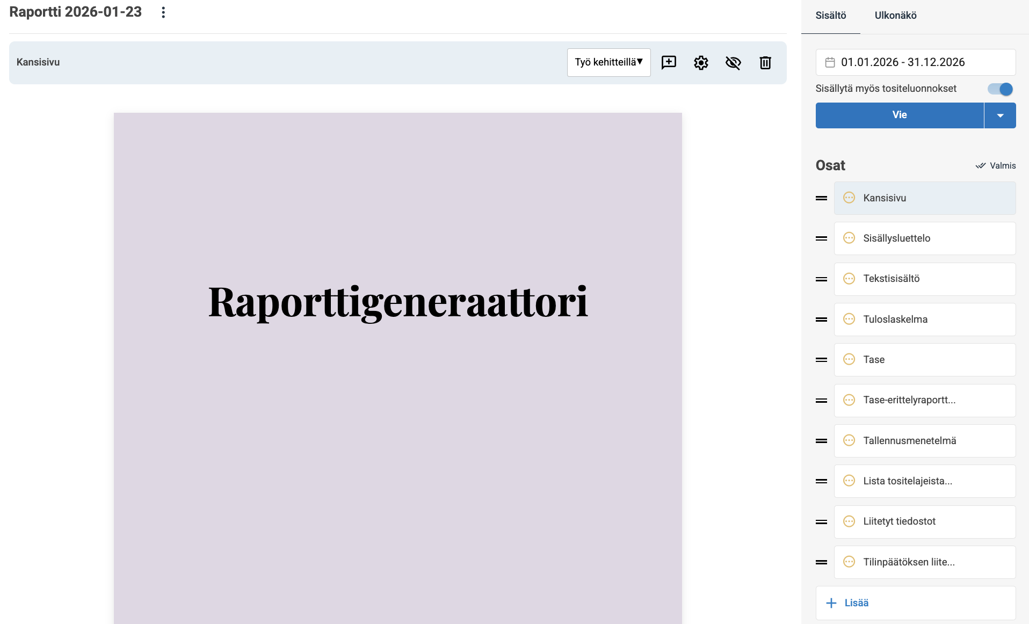Click the calendar icon in the date field
The image size is (1029, 624).
coord(830,62)
